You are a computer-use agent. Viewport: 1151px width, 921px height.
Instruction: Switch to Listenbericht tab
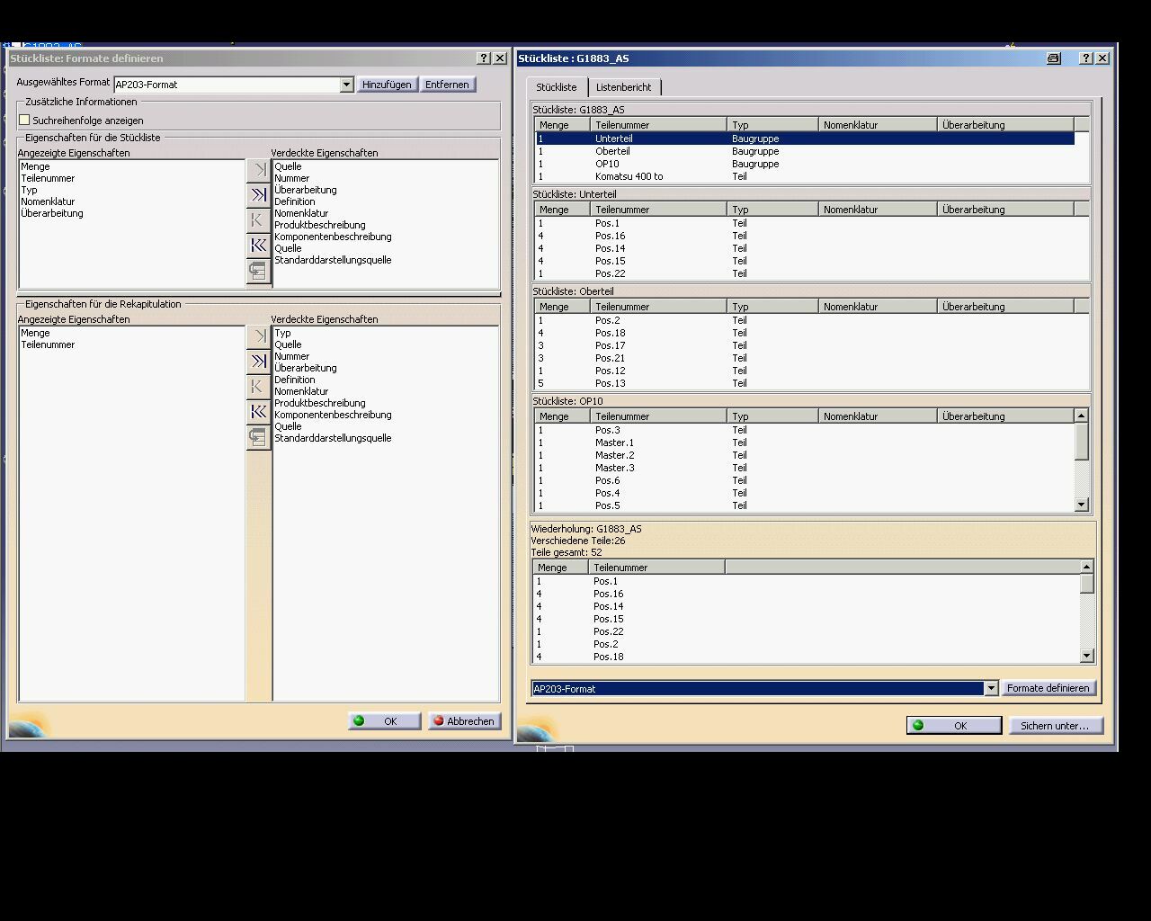pyautogui.click(x=624, y=87)
